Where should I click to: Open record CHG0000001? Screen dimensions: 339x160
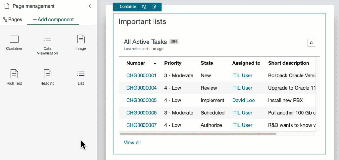pos(141,76)
